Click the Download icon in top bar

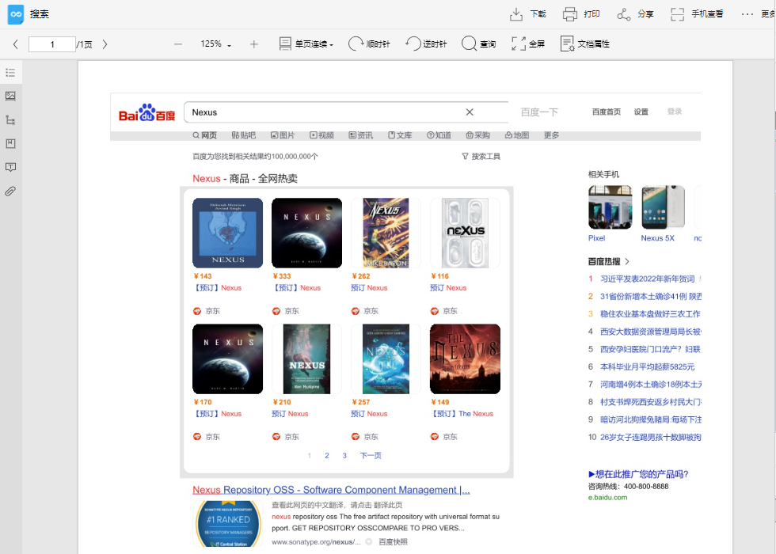pos(516,14)
